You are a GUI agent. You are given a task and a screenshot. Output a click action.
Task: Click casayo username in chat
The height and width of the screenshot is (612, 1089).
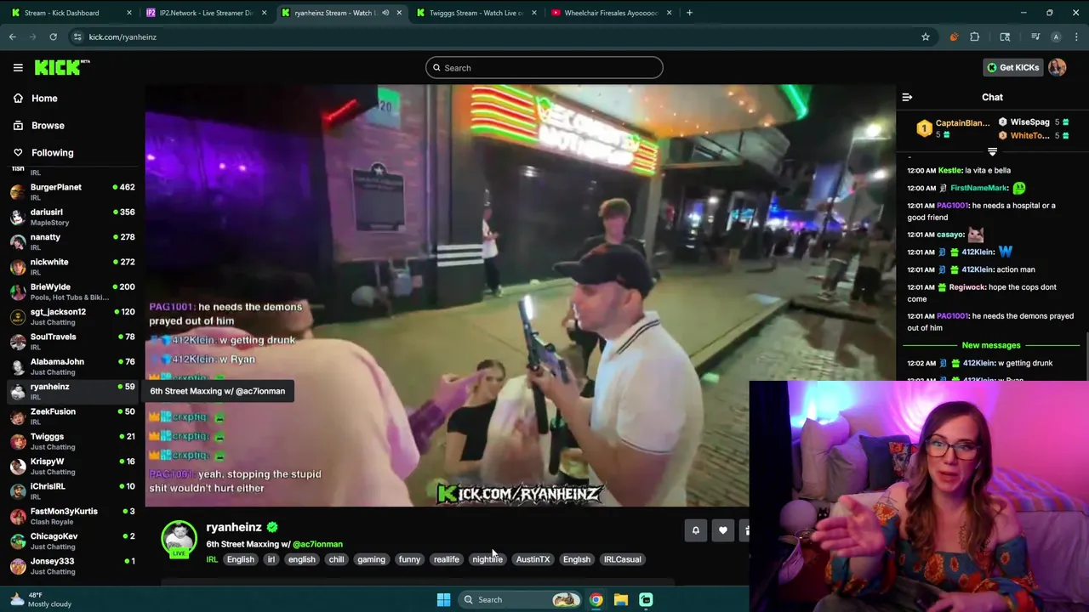pos(950,235)
